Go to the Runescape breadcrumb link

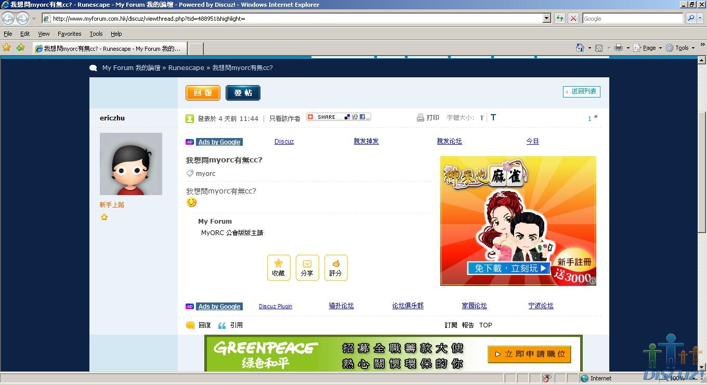click(x=186, y=68)
